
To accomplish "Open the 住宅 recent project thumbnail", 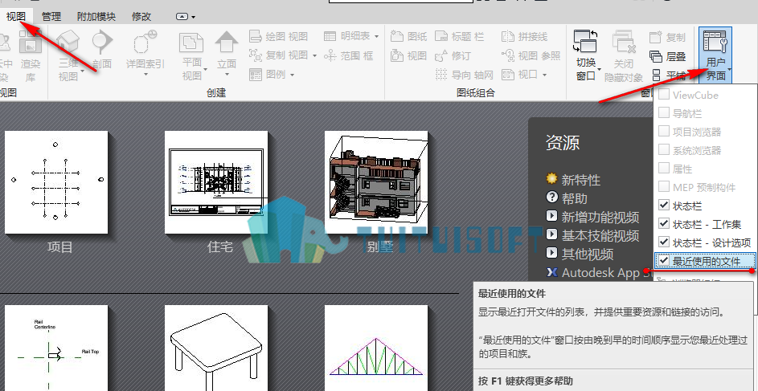I will coord(216,182).
